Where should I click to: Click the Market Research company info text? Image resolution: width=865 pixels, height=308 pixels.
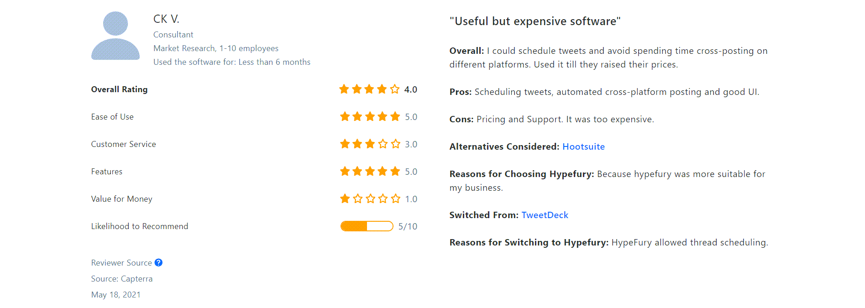(x=216, y=48)
